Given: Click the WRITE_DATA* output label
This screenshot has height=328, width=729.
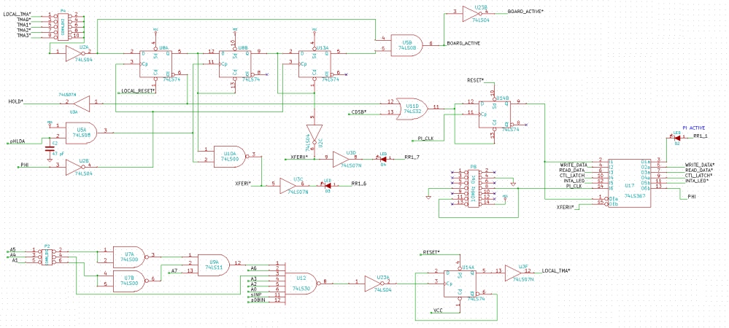Looking at the screenshot, I should [x=700, y=165].
